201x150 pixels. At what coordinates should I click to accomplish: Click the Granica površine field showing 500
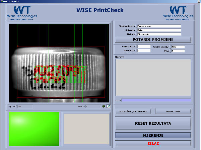click(x=178, y=47)
